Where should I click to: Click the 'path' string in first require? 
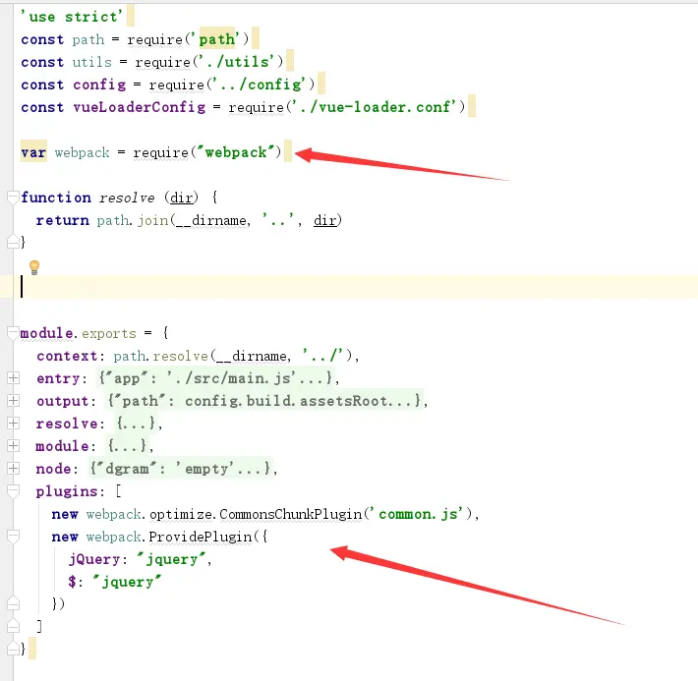tap(215, 39)
